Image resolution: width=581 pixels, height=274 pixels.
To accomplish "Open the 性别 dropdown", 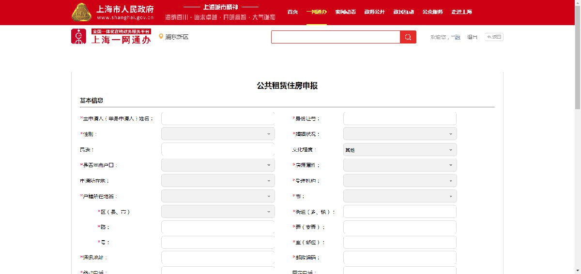I will click(x=218, y=134).
